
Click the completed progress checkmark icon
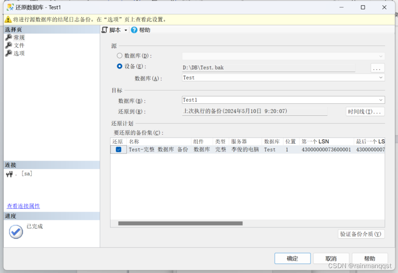(x=16, y=232)
